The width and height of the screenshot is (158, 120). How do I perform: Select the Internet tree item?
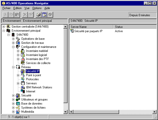tap(31, 91)
